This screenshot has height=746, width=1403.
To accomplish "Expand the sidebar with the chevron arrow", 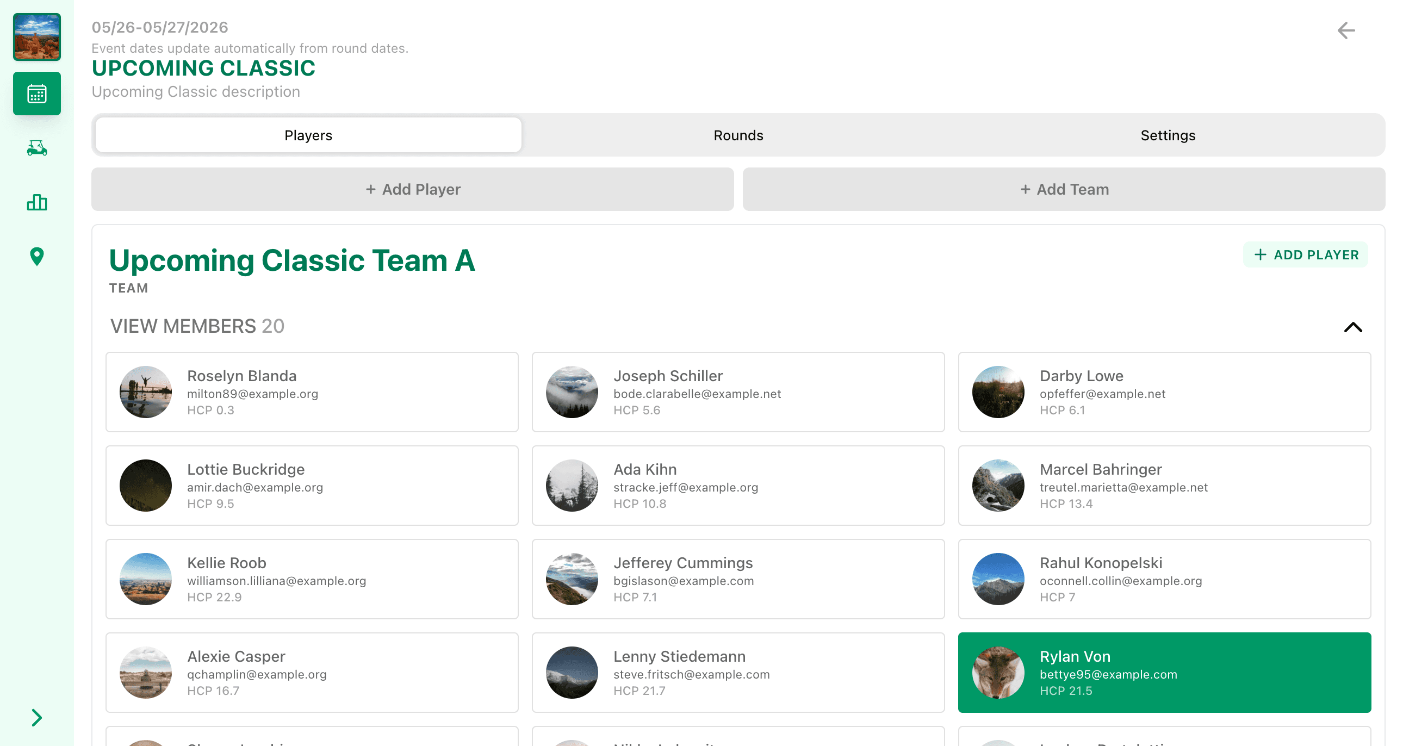I will pyautogui.click(x=36, y=718).
